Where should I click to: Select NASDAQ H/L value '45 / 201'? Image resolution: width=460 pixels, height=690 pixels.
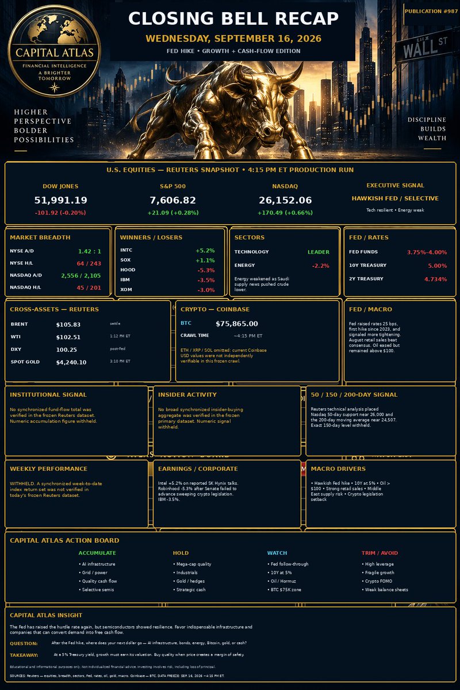point(89,289)
